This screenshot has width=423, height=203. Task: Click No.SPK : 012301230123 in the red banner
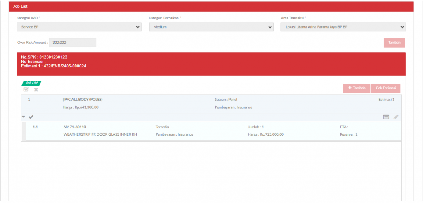point(44,57)
